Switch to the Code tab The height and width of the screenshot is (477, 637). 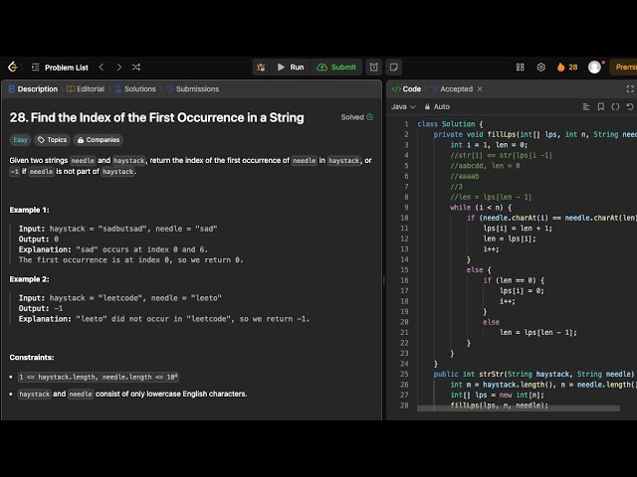406,89
